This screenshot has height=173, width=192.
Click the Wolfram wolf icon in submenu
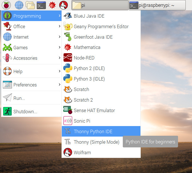(68, 152)
